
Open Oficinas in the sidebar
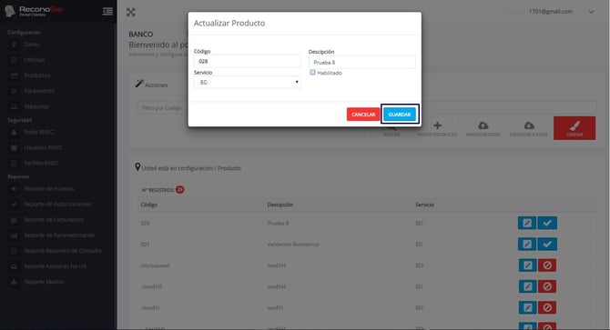tap(35, 60)
